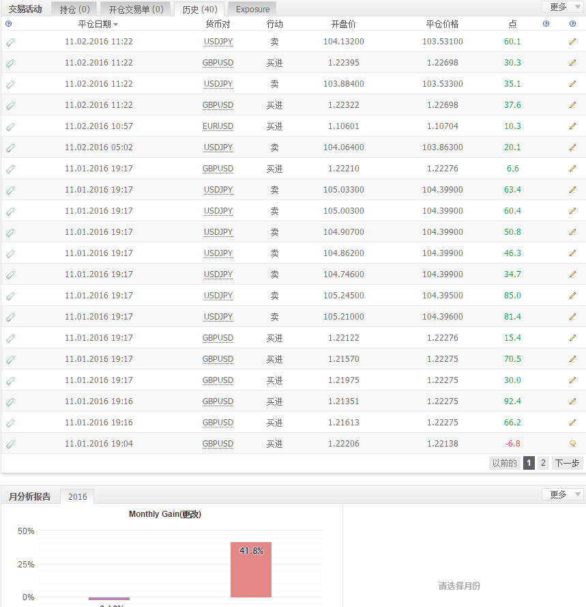Viewport: 586px width, 607px height.
Task: Open GBPUSD link in 1.21570 row
Action: (x=218, y=359)
